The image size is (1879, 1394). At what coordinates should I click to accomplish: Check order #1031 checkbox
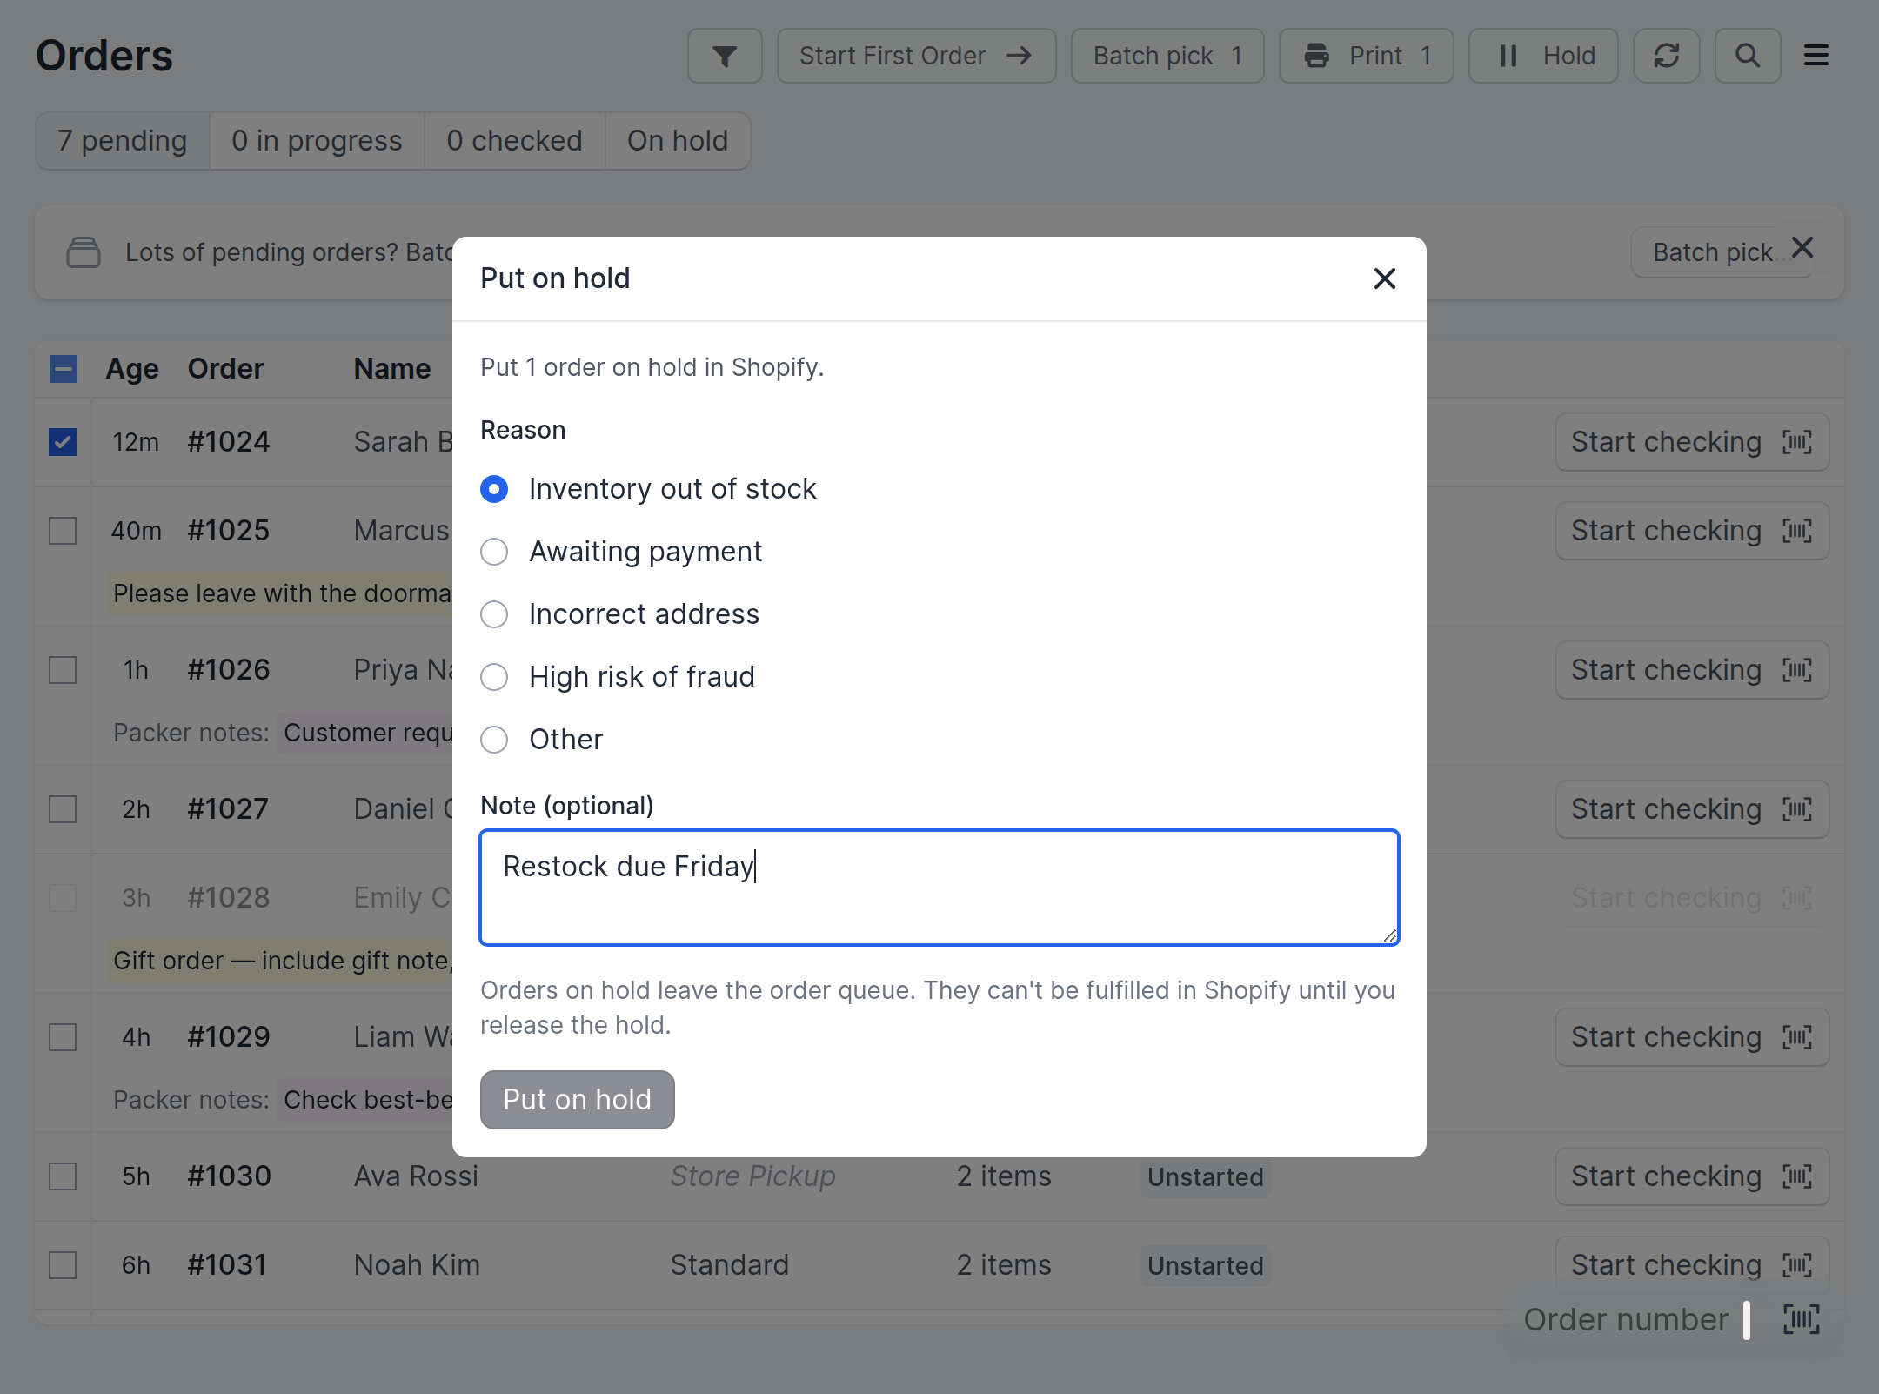(63, 1265)
